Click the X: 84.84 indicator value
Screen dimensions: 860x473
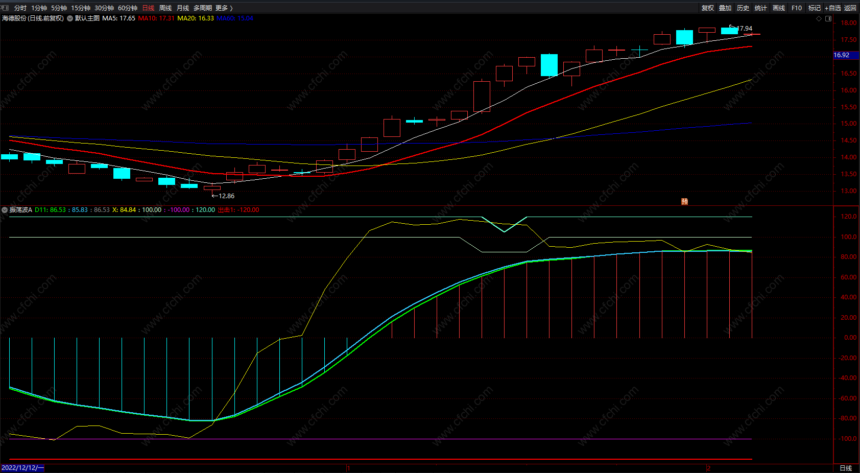pos(124,210)
